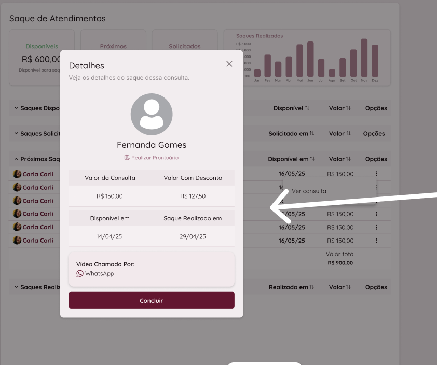Expand the Saques Solicitados section

(x=16, y=133)
